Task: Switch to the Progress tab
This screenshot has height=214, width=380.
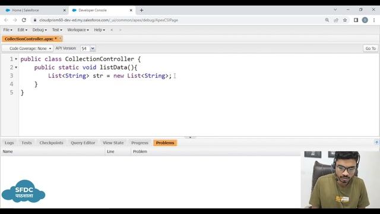Action: pos(140,143)
